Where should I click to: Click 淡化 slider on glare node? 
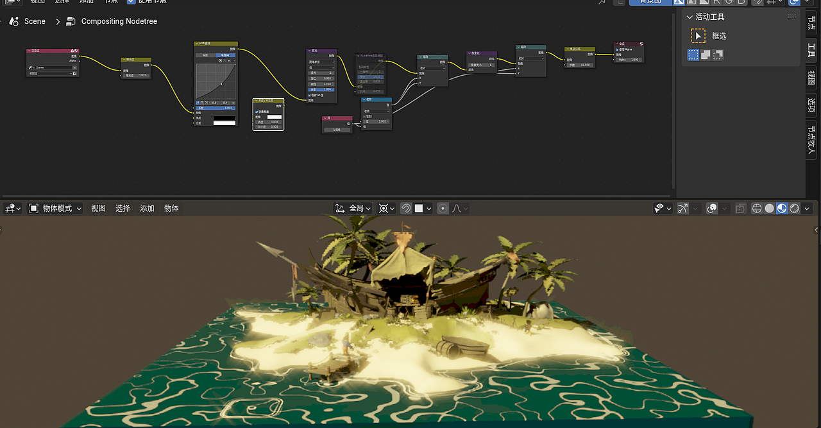pos(321,89)
